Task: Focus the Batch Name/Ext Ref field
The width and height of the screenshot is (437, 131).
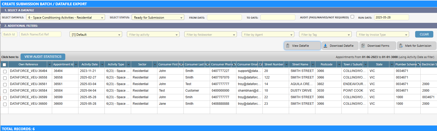Action: click(40, 34)
